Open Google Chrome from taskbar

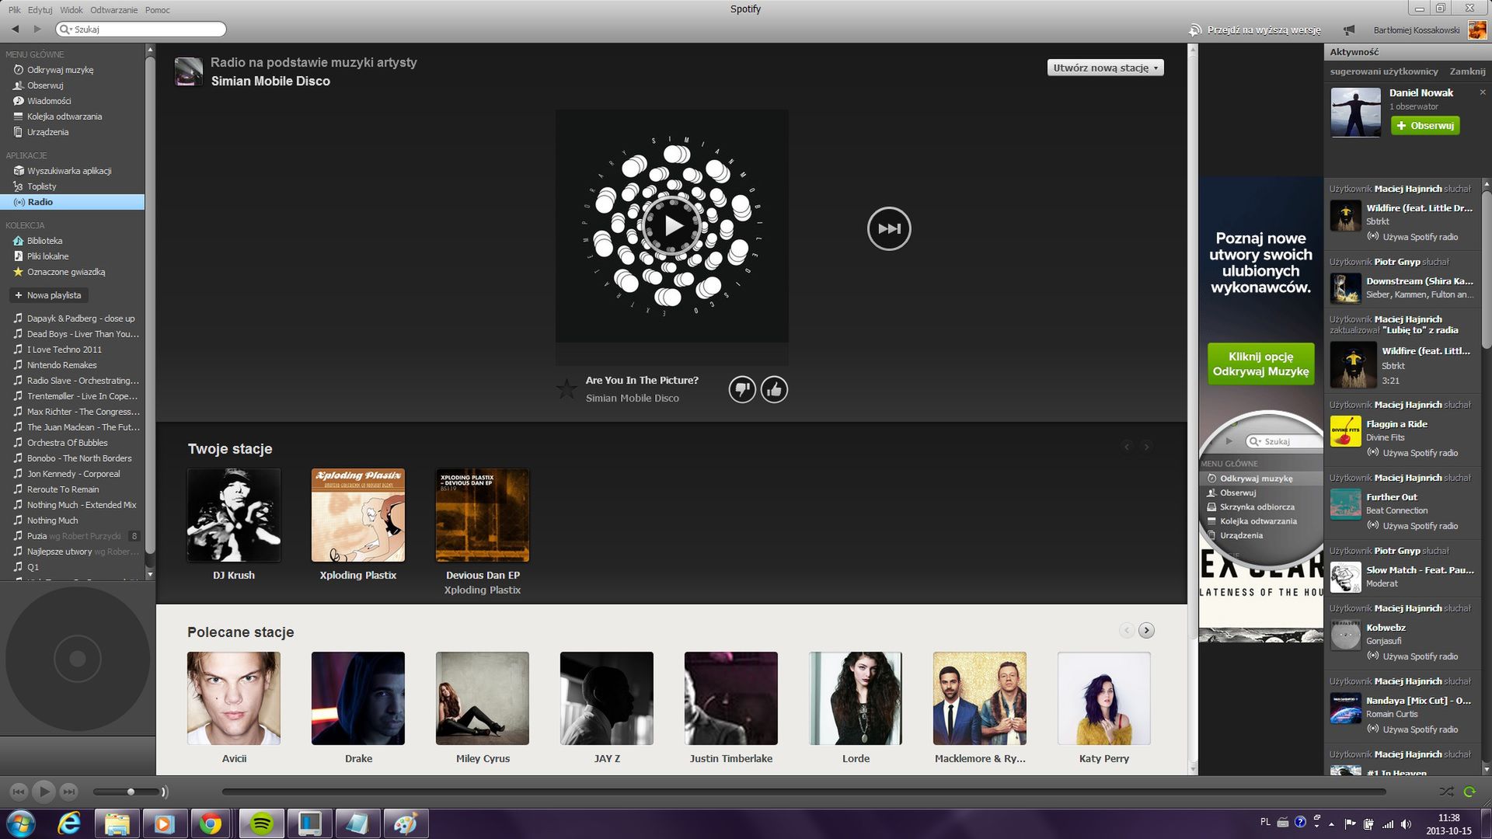[210, 823]
